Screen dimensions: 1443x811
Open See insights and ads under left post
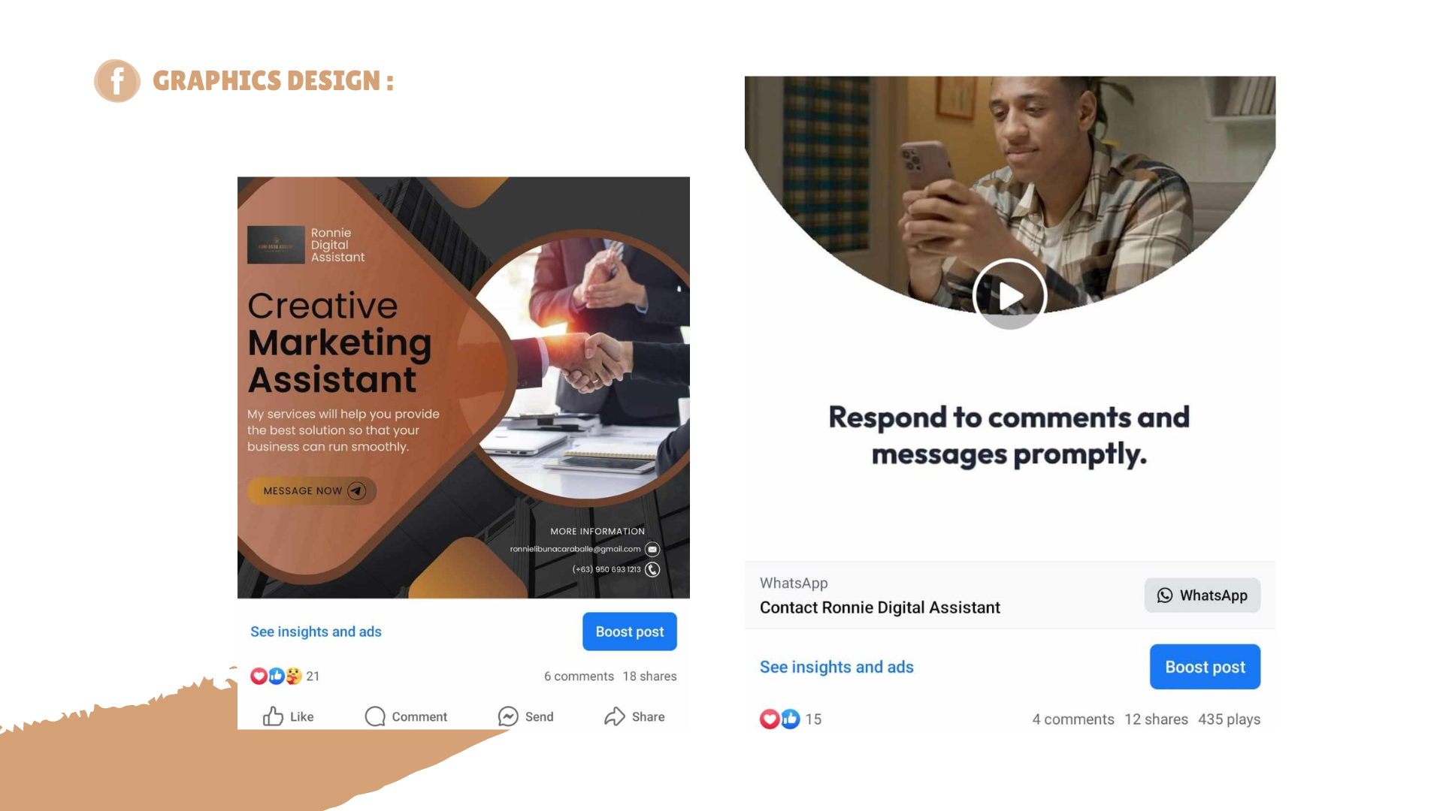316,632
